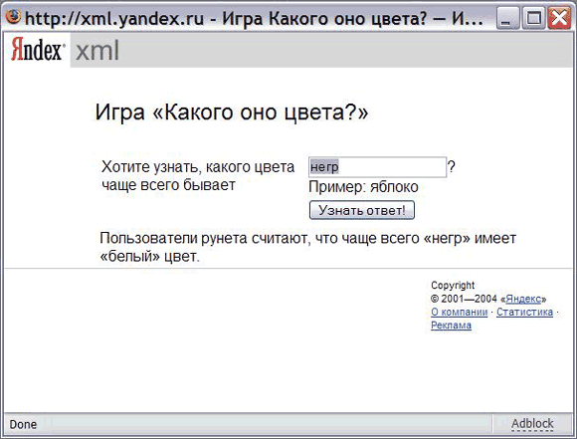
Task: Close the Yandex XML game window
Action: point(559,18)
